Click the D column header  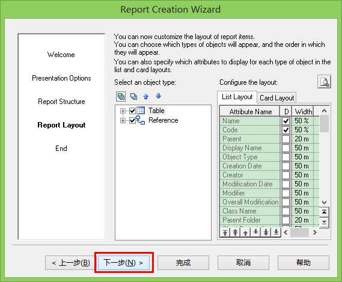pyautogui.click(x=286, y=111)
